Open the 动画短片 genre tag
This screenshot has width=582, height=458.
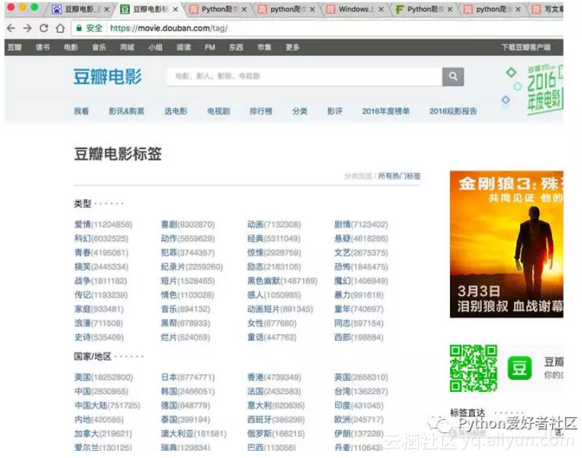click(x=264, y=309)
